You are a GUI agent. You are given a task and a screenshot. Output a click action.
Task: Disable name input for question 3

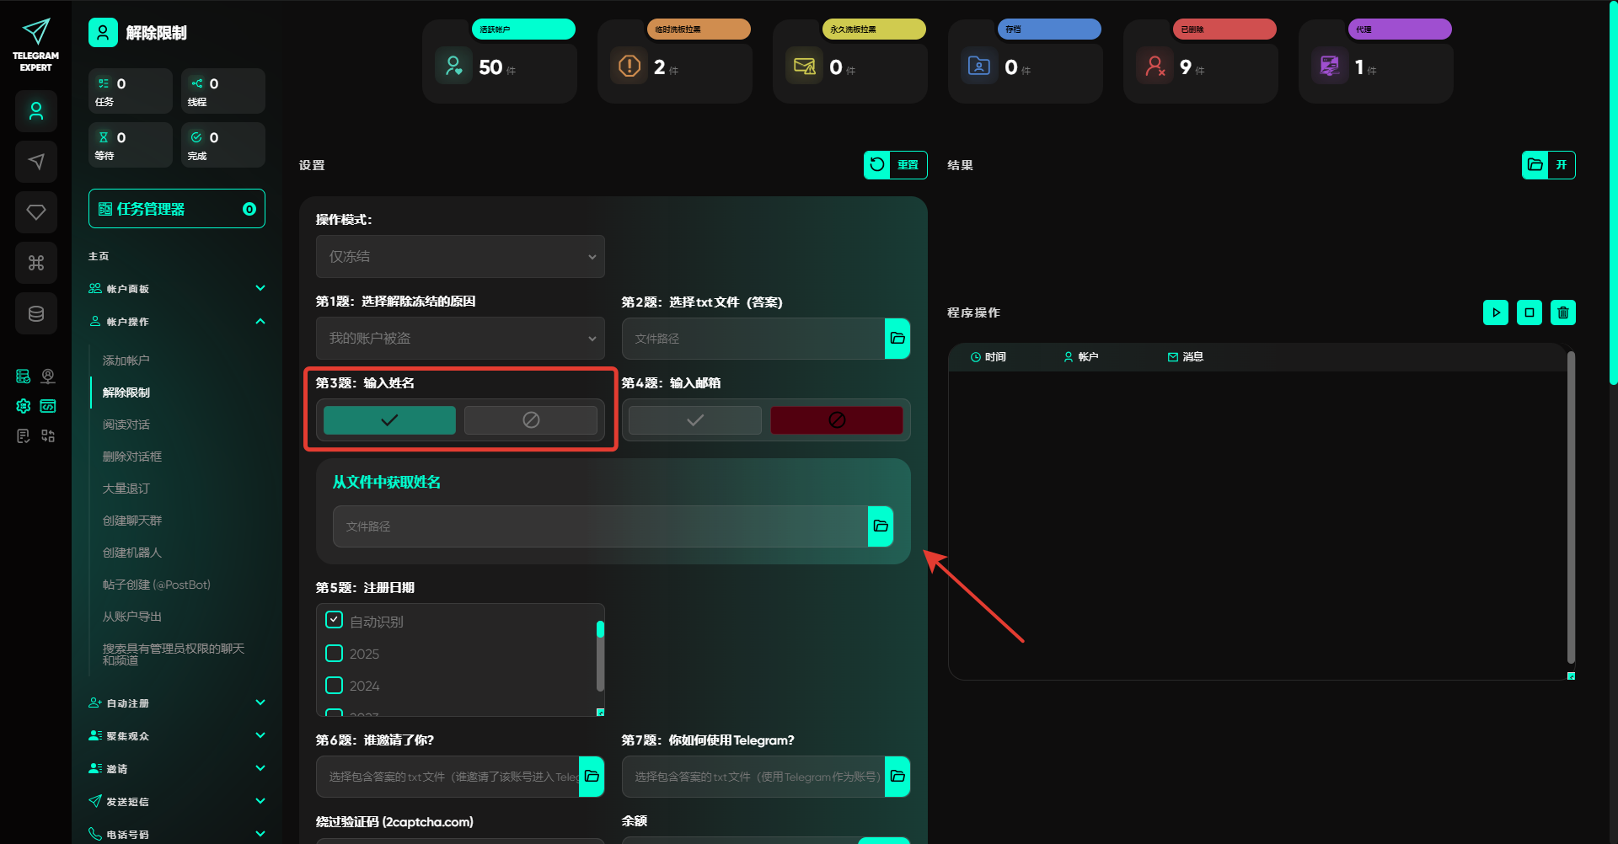531,419
